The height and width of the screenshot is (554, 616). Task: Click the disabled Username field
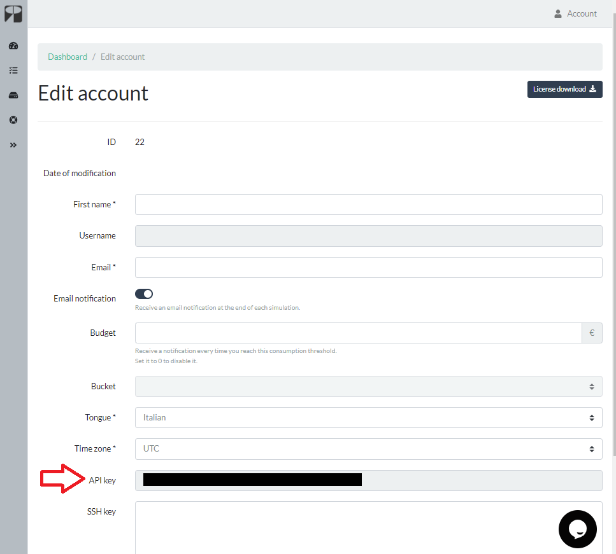(x=368, y=236)
